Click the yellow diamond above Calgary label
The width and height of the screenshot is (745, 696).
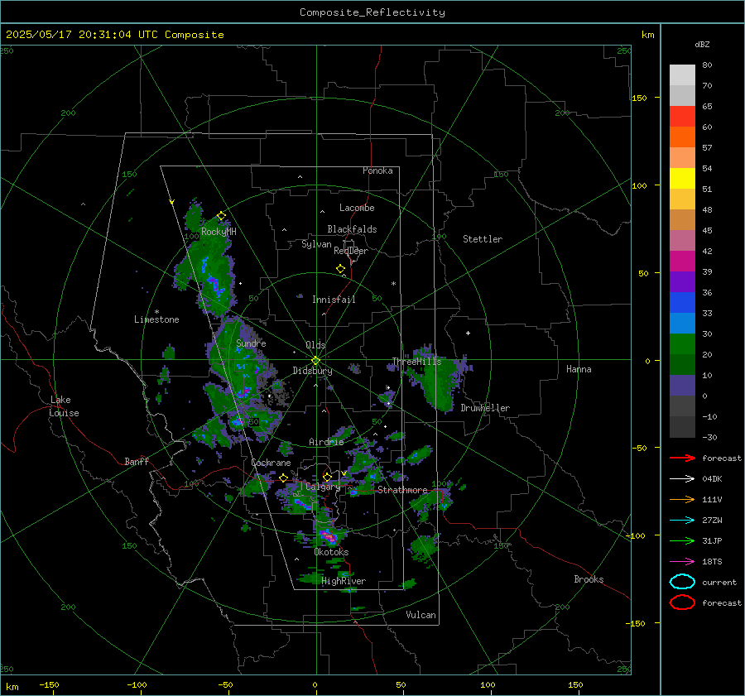(x=327, y=477)
